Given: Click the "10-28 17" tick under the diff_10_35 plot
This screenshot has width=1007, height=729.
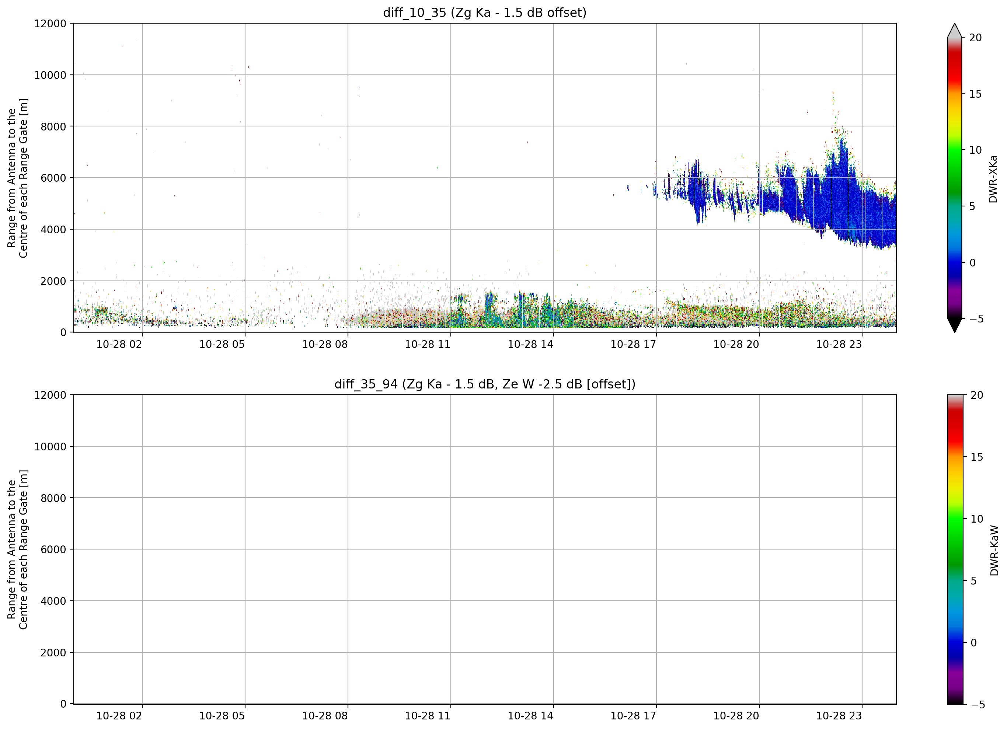Looking at the screenshot, I should coord(633,344).
